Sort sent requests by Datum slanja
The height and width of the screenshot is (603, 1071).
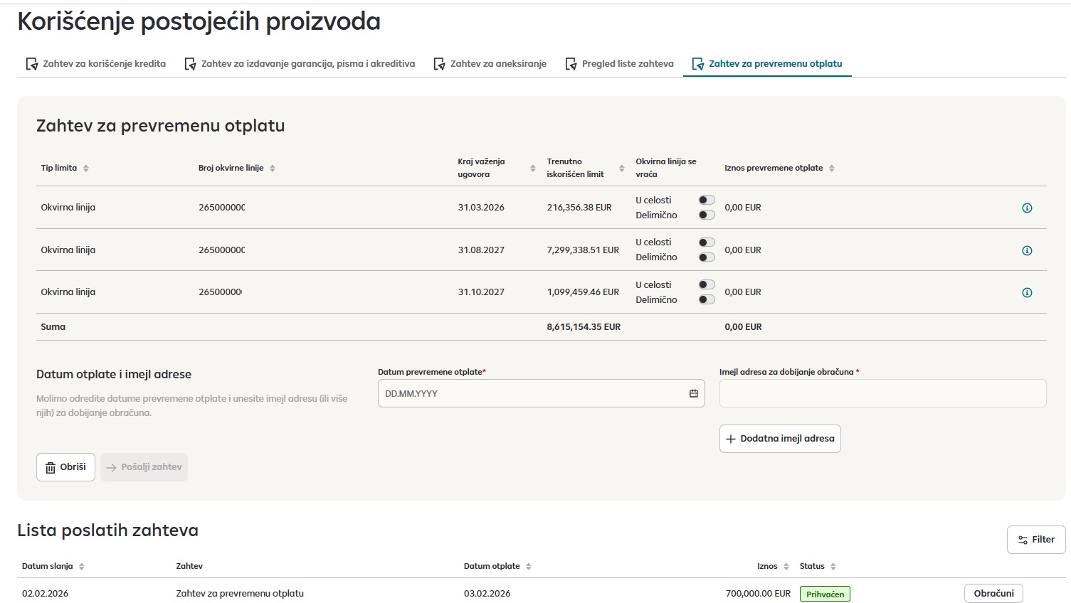click(x=82, y=567)
